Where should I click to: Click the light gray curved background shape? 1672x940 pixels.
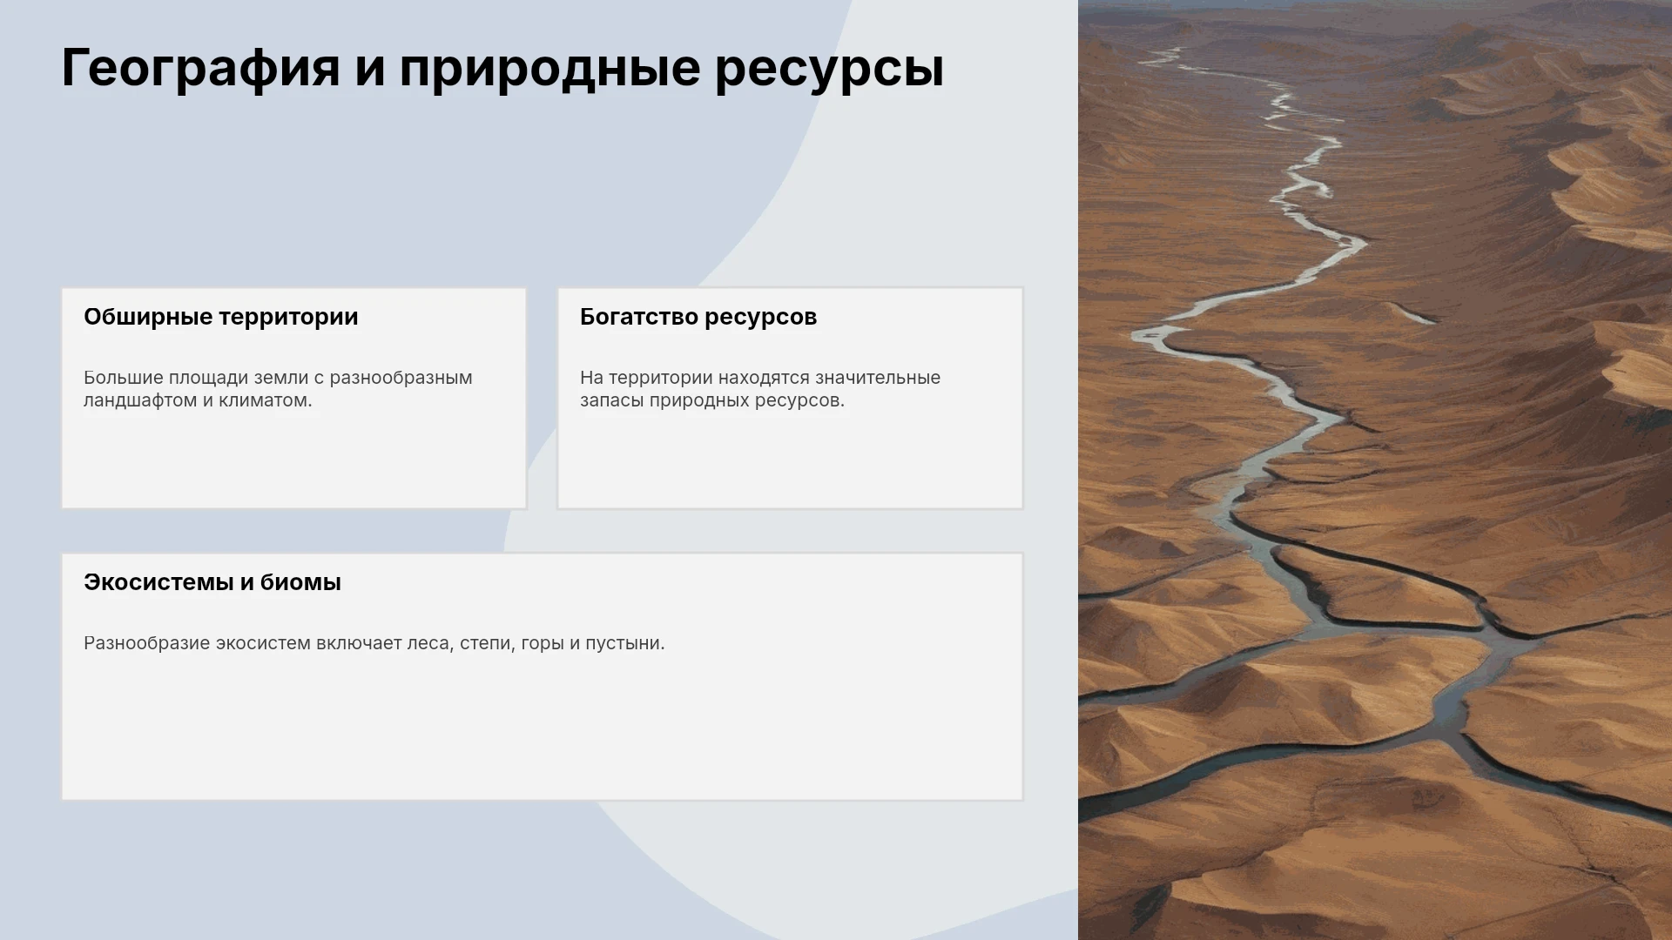(914, 174)
